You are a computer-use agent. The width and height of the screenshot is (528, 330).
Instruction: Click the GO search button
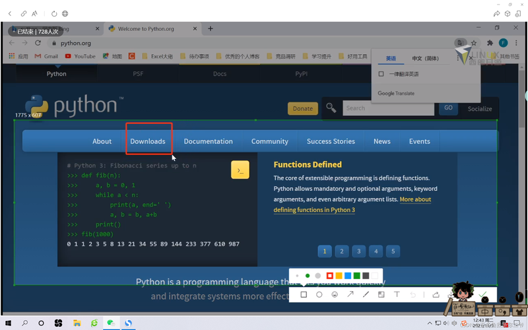point(448,108)
